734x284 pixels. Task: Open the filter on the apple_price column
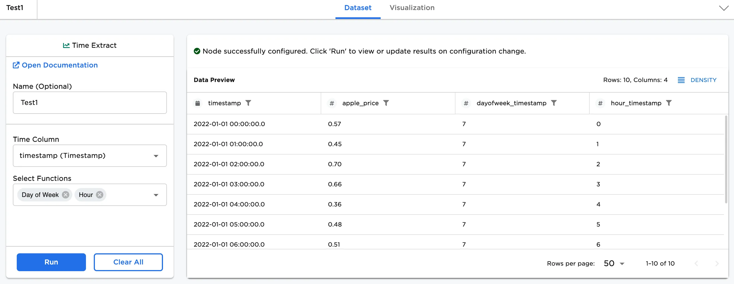(x=387, y=103)
